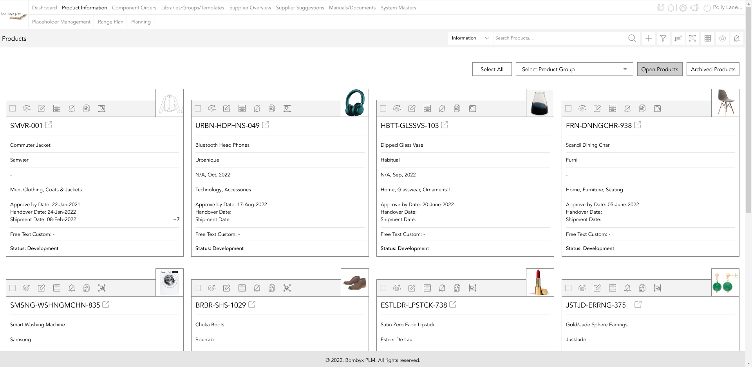
Task: Open the Supplier Suggestions menu
Action: (300, 8)
